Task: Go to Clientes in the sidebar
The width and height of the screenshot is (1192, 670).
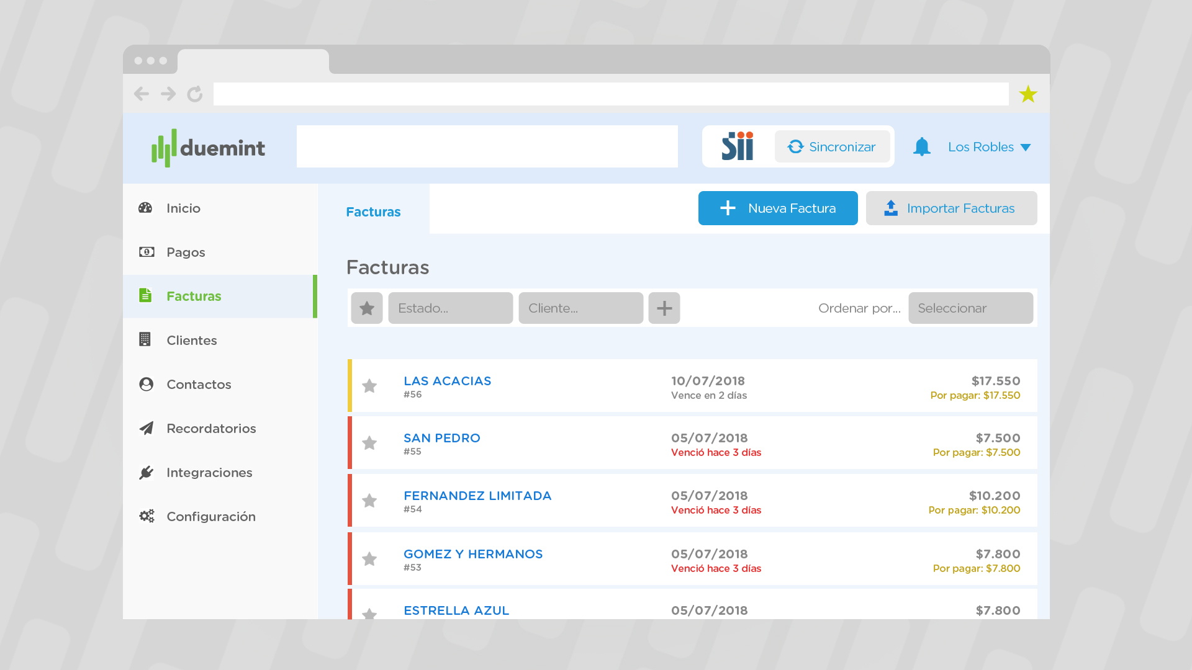Action: 191,340
